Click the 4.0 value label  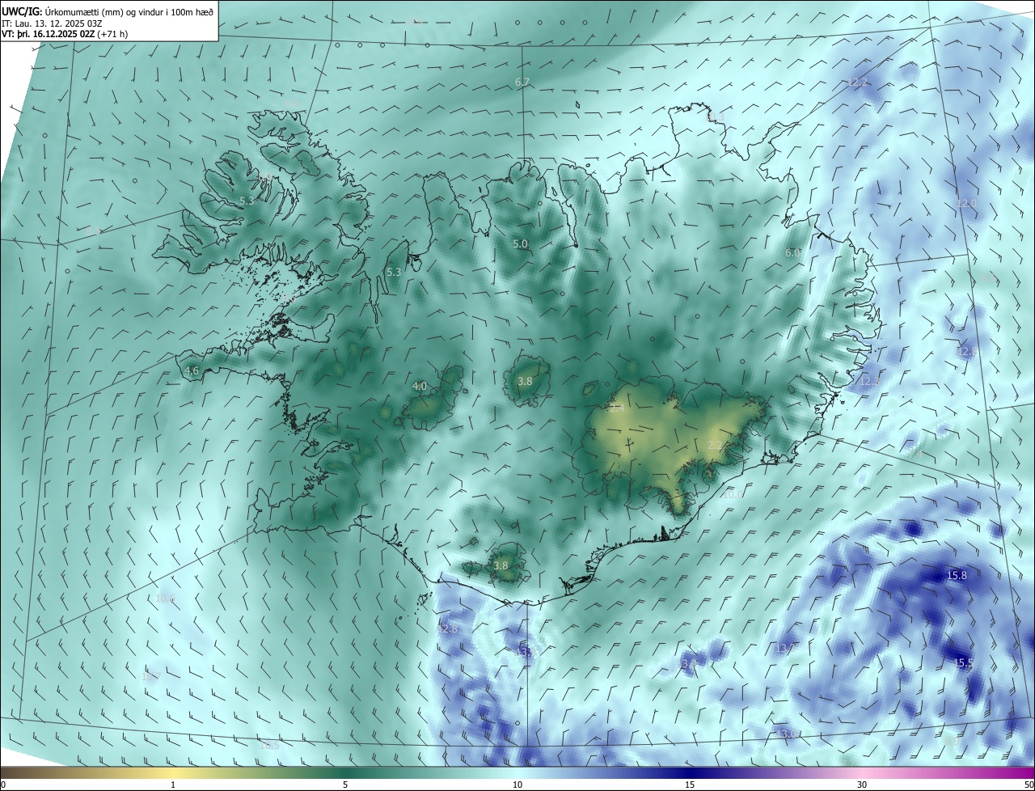pyautogui.click(x=419, y=387)
